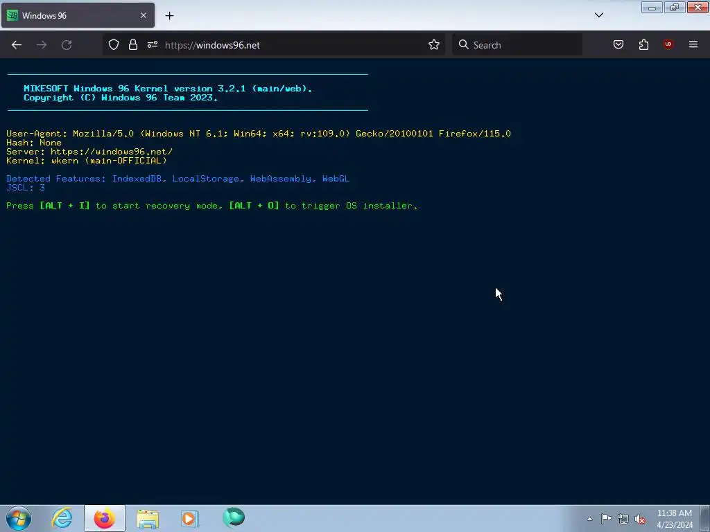Open the Firefox hamburger menu
The height and width of the screenshot is (532, 710).
click(693, 44)
